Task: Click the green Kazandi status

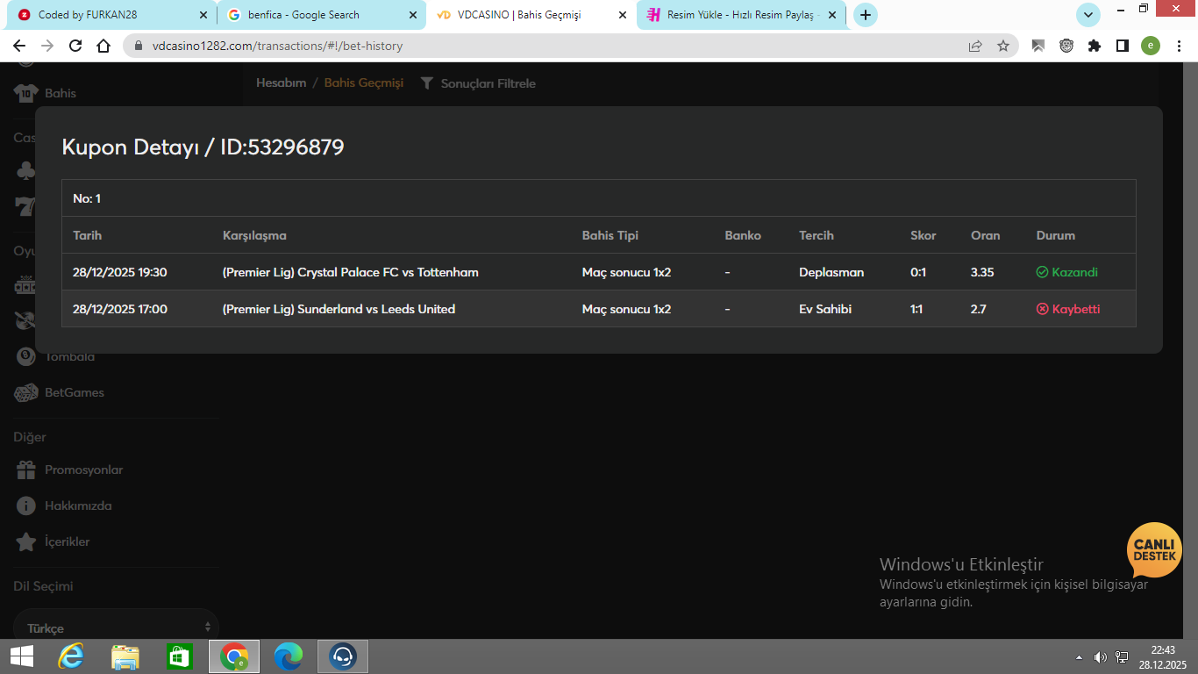Action: [1066, 272]
